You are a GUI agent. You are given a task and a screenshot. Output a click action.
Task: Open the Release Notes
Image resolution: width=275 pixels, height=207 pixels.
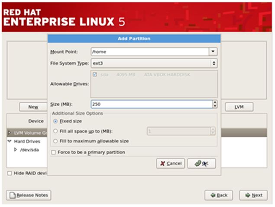pyautogui.click(x=29, y=195)
